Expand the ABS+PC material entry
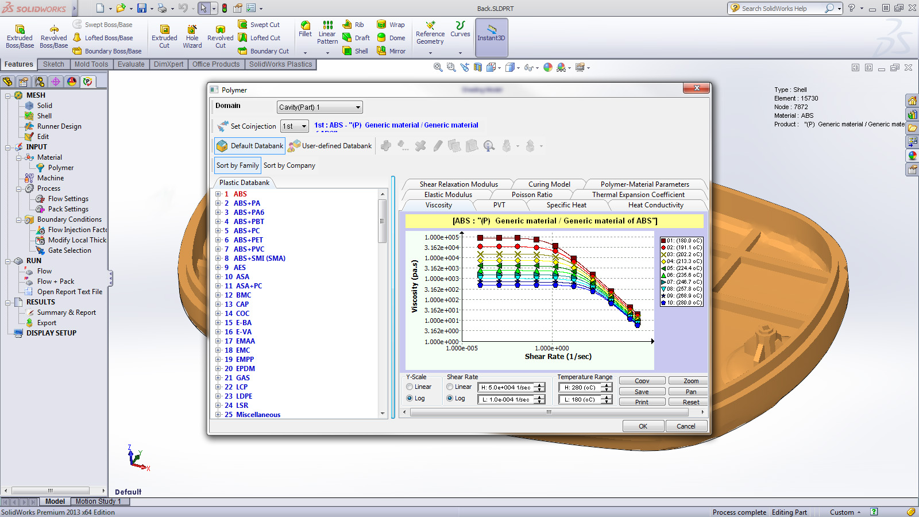Image resolution: width=919 pixels, height=517 pixels. tap(218, 230)
